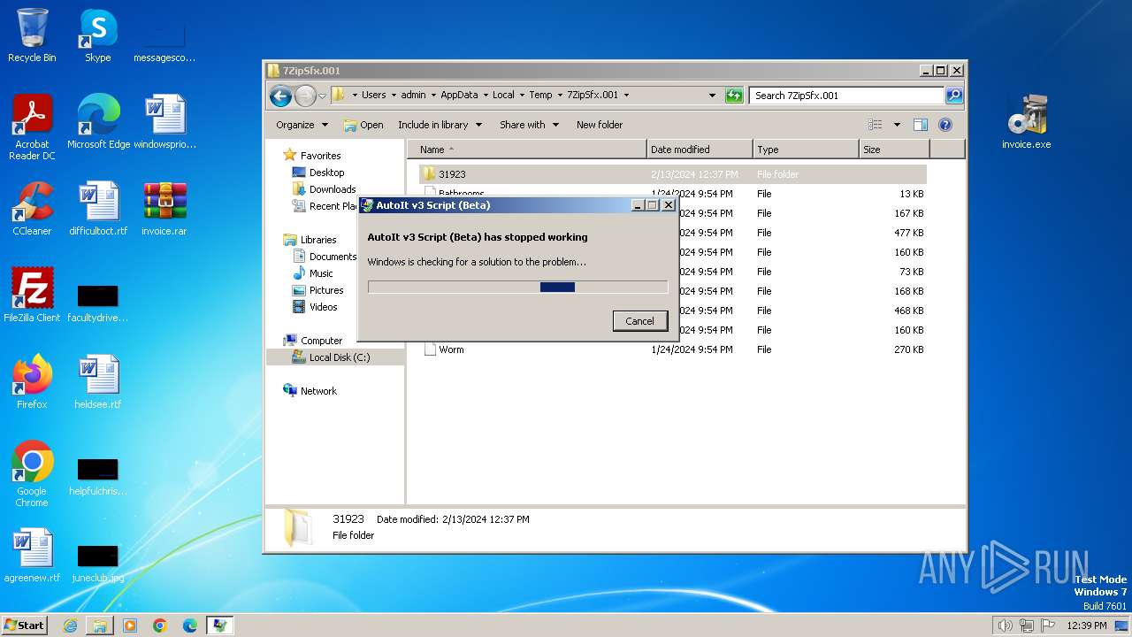Show the preview pane
This screenshot has height=637, width=1132.
tap(921, 125)
